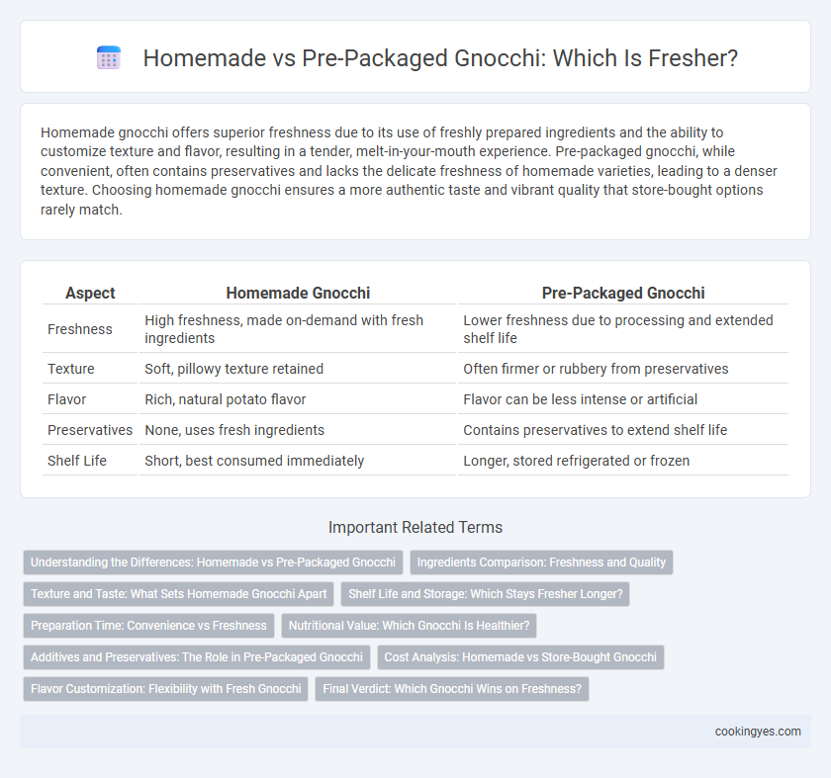
Task: Select the 'Pre-Packaged Gnocchi' column header
Action: [623, 293]
